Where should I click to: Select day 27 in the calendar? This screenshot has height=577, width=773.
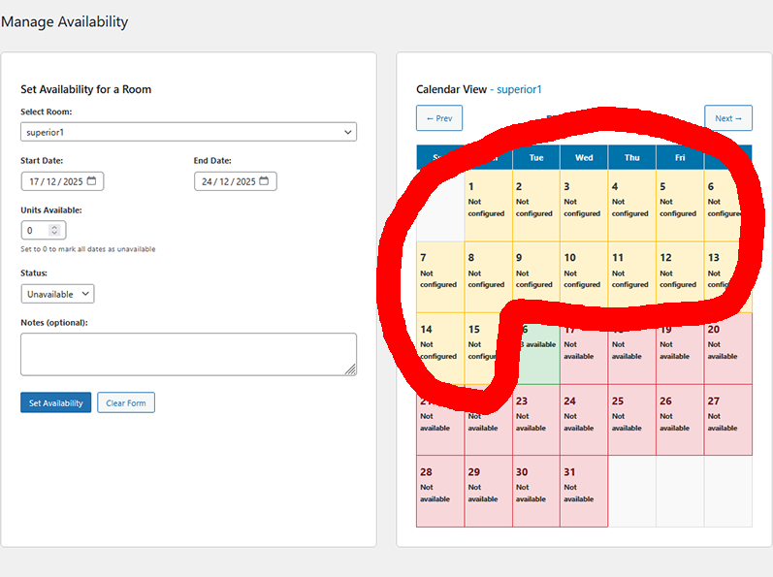click(727, 420)
